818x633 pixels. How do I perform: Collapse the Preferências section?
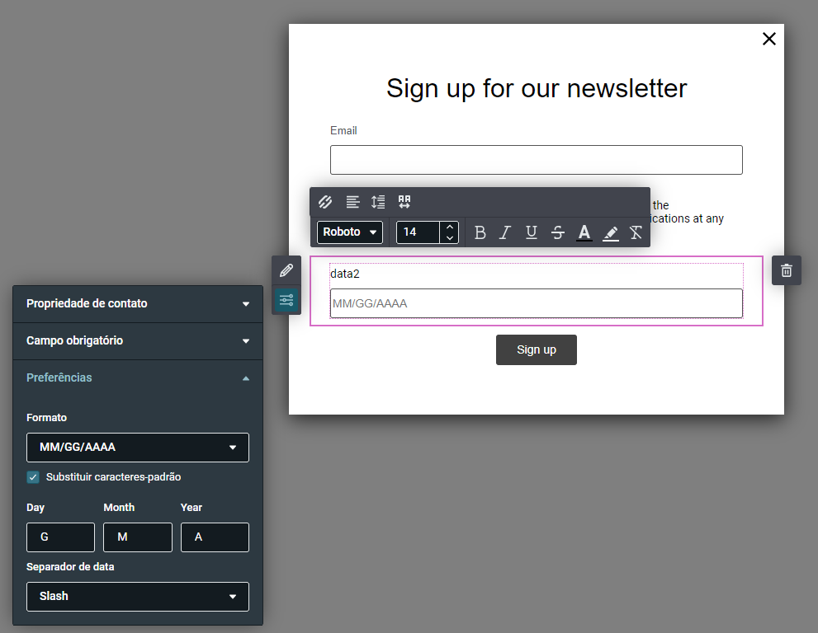(138, 377)
